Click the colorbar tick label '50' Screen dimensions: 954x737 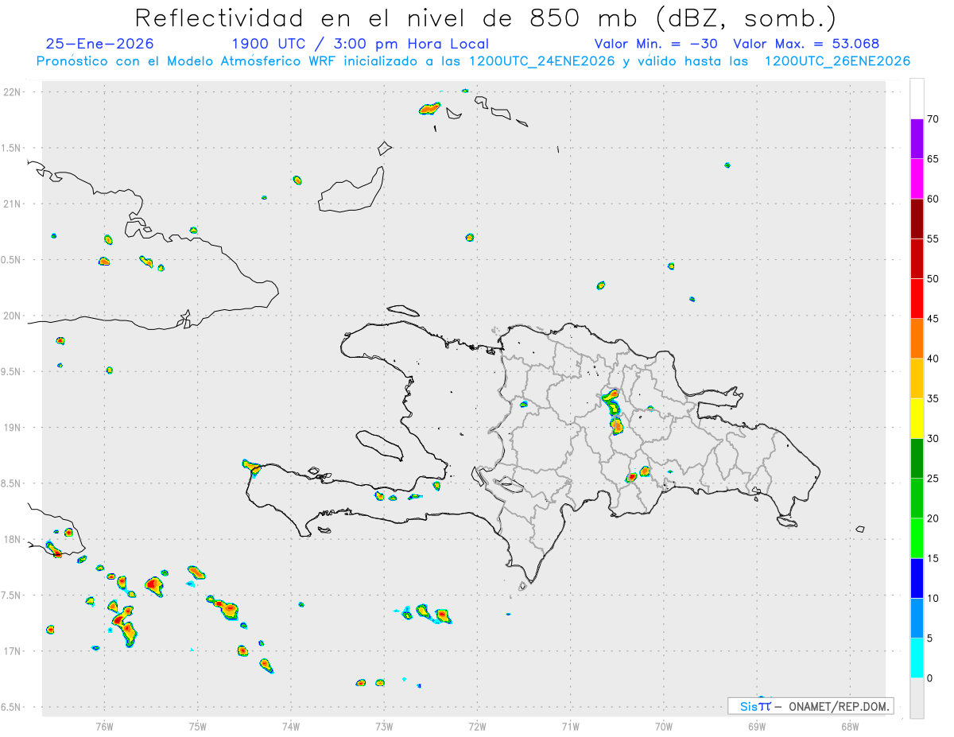pos(933,279)
